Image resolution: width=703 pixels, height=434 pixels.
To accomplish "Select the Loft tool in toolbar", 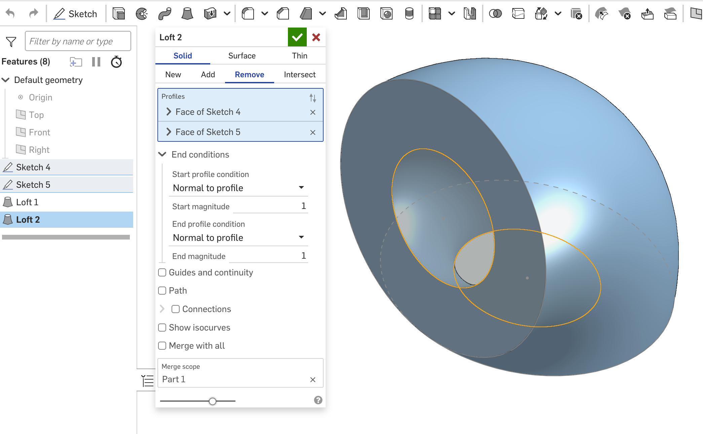I will 187,14.
